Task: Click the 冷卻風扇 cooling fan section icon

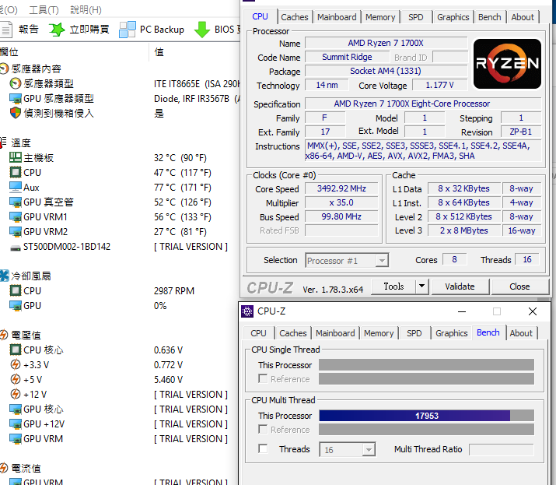Action: (4, 276)
